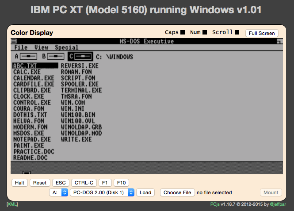Open the PCjs link in footer
294x211 pixels.
[215, 204]
